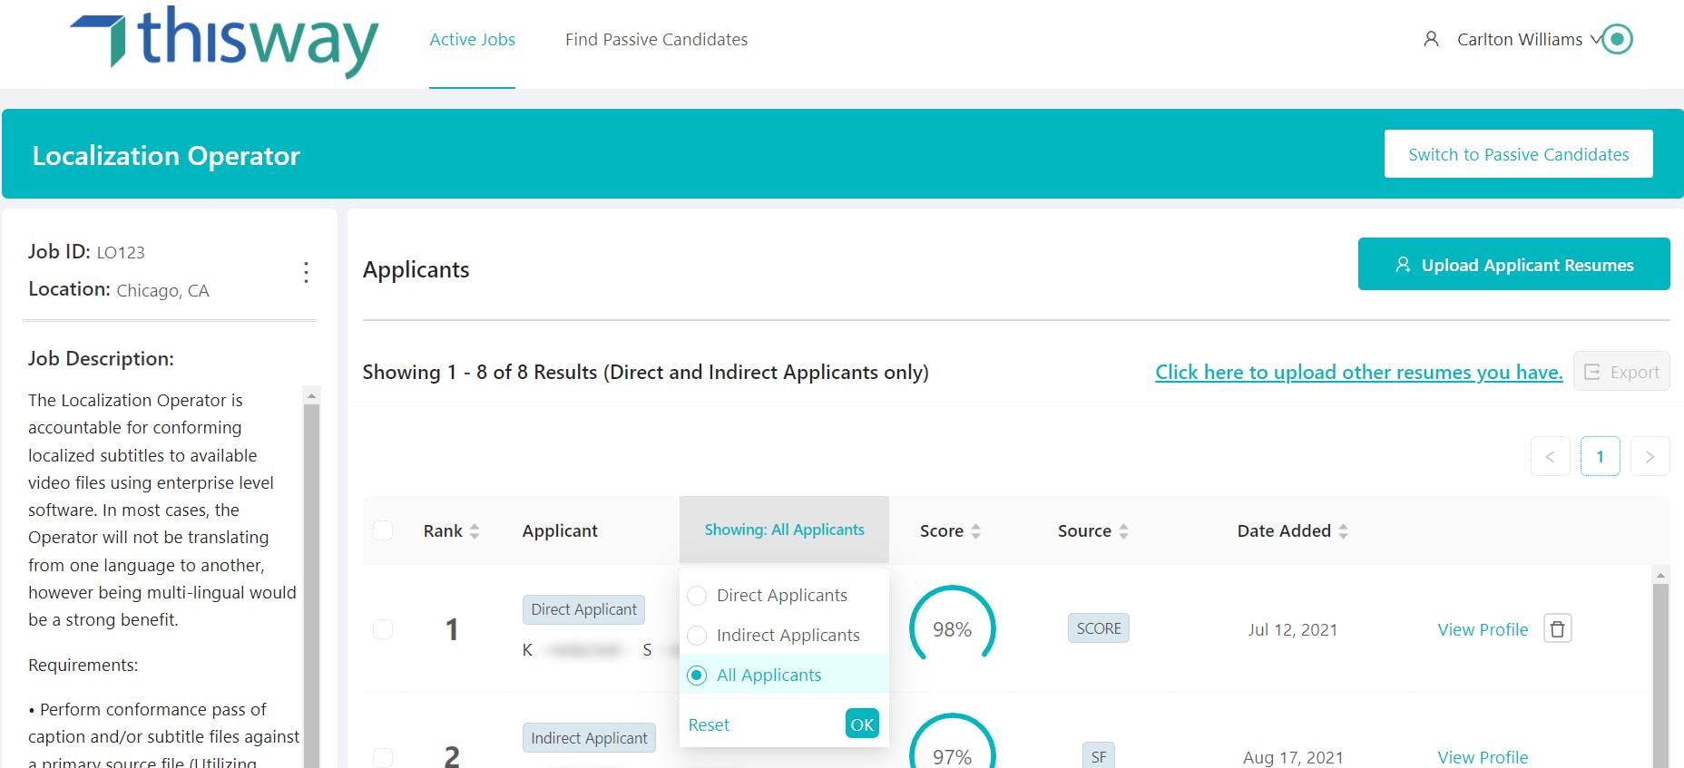Check the box for rank 1 applicant

pos(383,628)
